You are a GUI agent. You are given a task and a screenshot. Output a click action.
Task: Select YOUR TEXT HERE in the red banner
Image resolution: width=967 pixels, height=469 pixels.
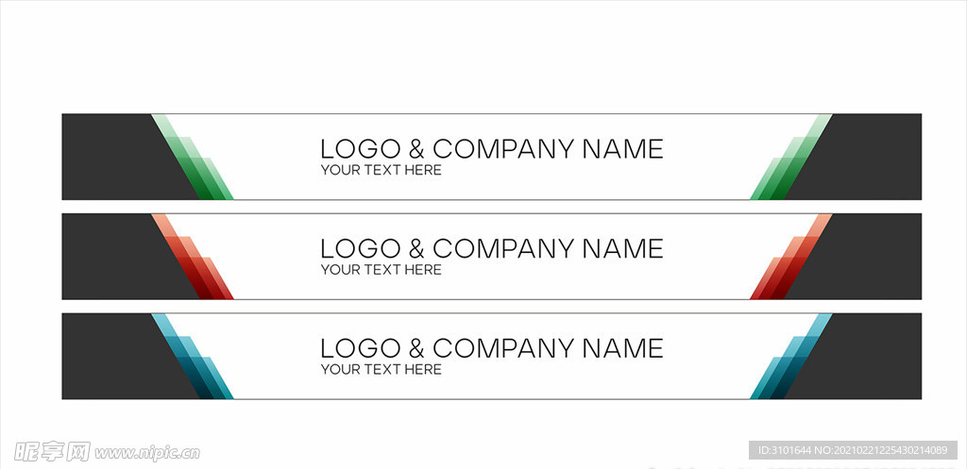382,270
